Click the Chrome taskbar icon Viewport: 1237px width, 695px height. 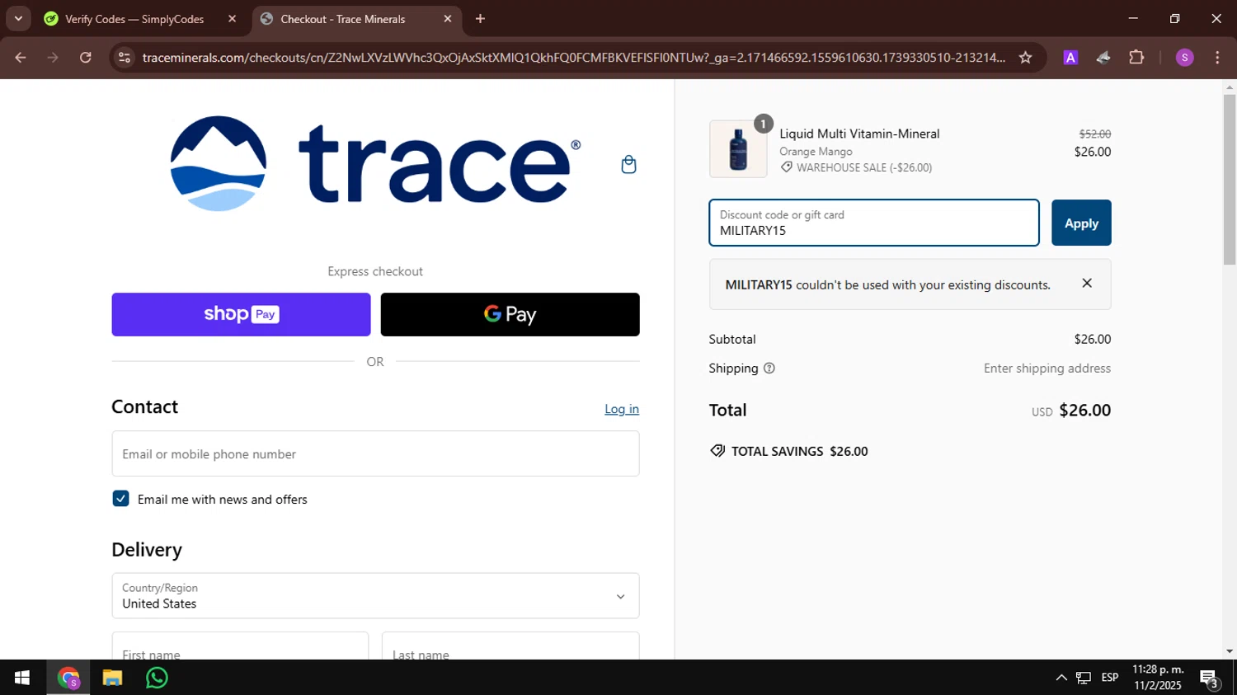(x=68, y=678)
